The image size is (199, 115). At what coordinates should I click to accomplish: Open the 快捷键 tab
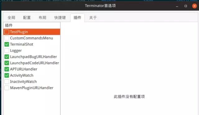(x=60, y=18)
